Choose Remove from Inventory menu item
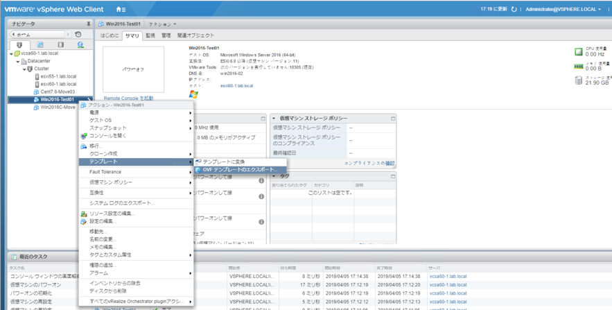The image size is (612, 310). point(137,283)
